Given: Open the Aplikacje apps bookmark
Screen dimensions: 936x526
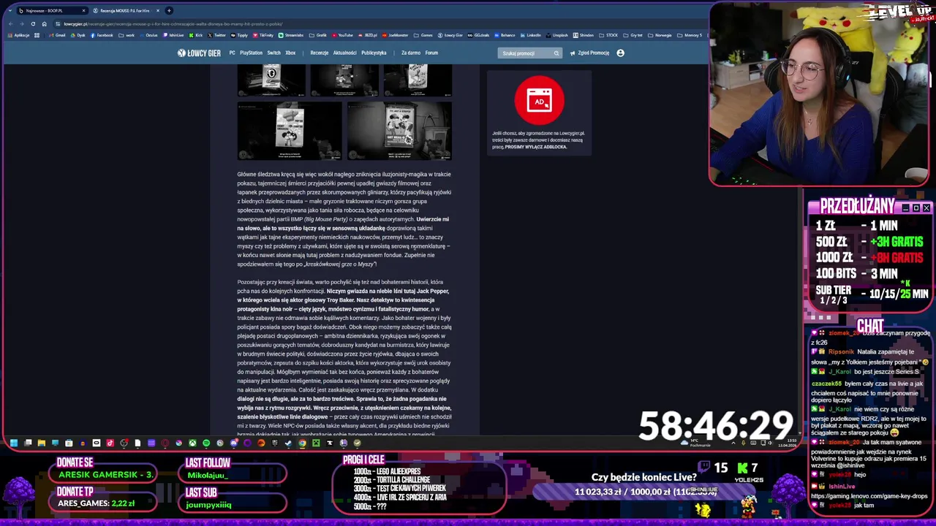Looking at the screenshot, I should 18,35.
